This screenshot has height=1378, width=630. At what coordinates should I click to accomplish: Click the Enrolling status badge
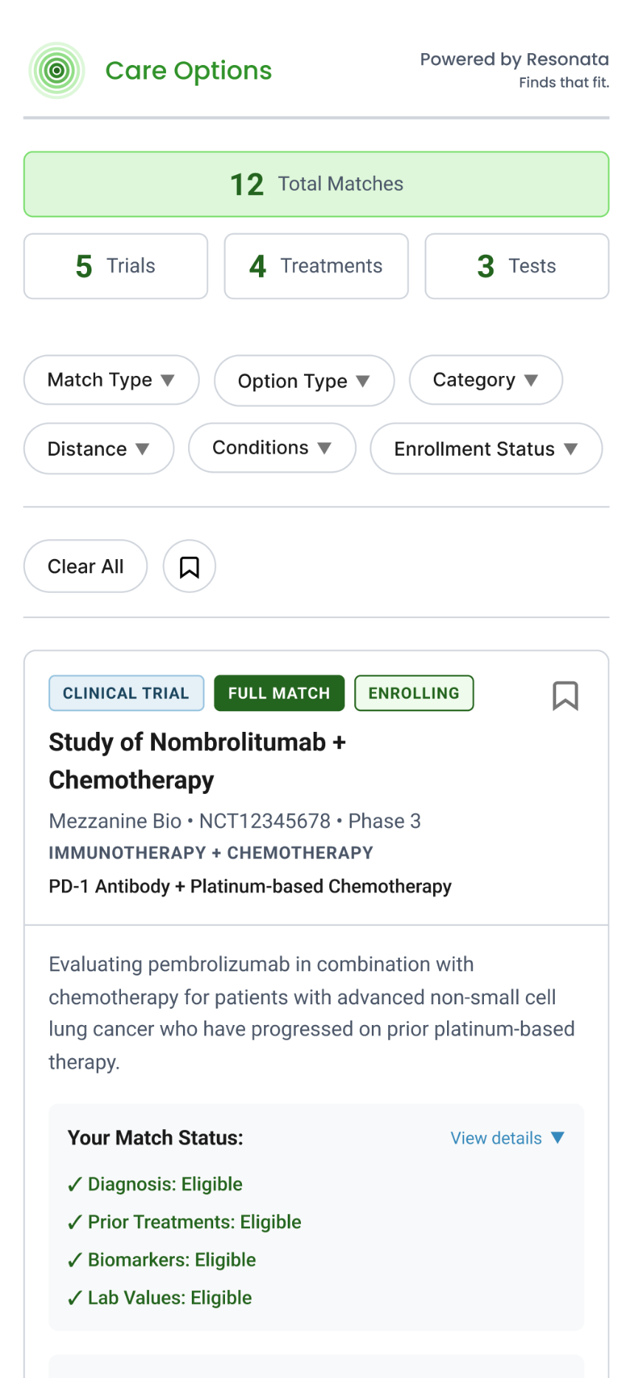pos(414,693)
